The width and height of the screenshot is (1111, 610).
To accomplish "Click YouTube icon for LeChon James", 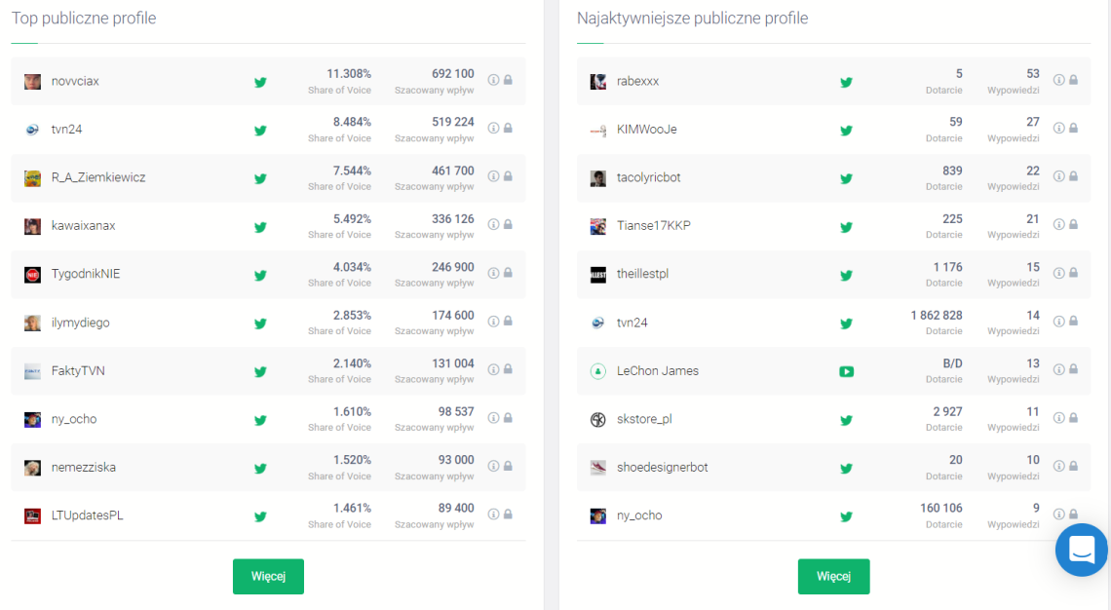I will click(x=846, y=371).
